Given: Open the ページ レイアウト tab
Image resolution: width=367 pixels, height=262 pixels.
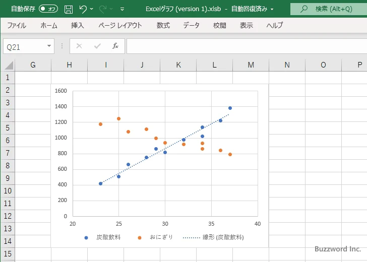Looking at the screenshot, I should click(120, 25).
